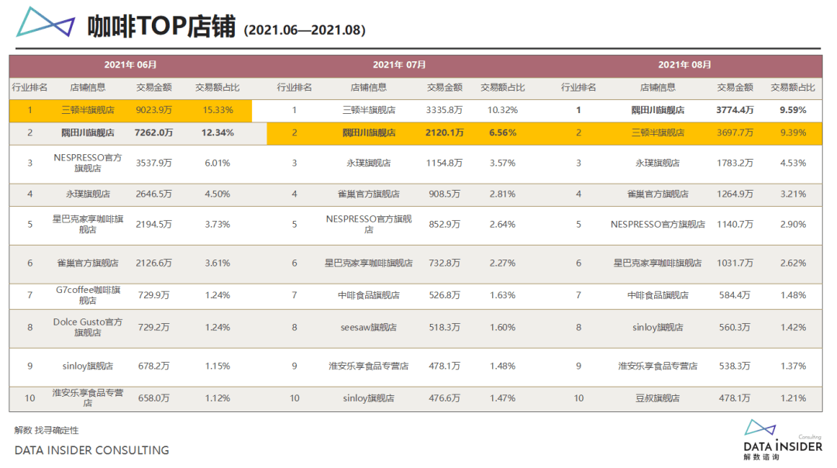Select the bold share value 9.59%
Image resolution: width=837 pixels, height=468 pixels.
[x=793, y=110]
